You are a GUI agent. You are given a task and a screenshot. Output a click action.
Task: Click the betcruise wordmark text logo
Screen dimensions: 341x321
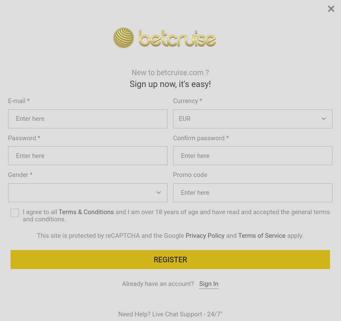[177, 38]
